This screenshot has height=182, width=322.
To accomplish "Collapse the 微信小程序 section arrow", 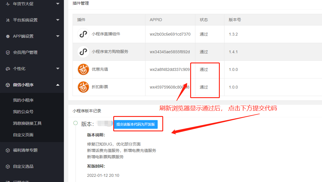I will click(x=58, y=85).
